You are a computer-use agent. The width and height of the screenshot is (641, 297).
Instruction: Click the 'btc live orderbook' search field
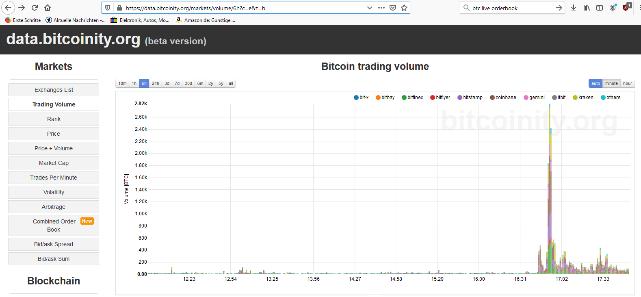point(512,8)
